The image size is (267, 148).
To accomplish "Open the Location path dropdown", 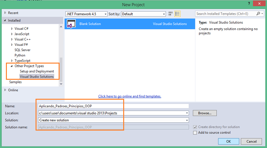I will (x=187, y=113).
